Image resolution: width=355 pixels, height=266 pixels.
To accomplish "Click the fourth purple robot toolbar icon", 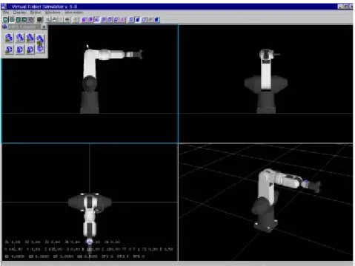I will coord(103,19).
